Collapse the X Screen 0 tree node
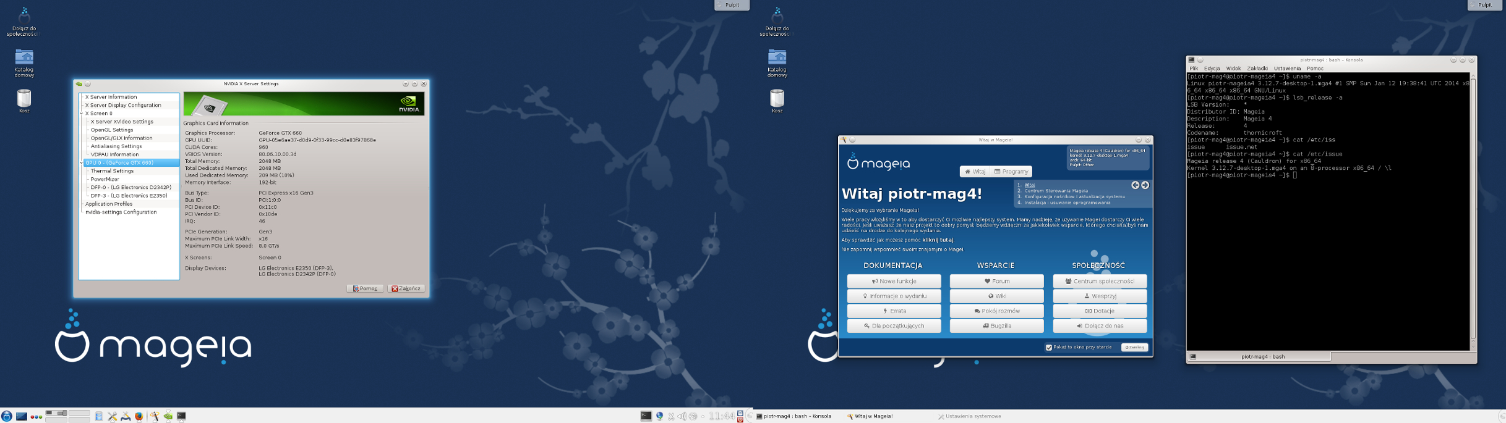Image resolution: width=1506 pixels, height=423 pixels. (82, 114)
